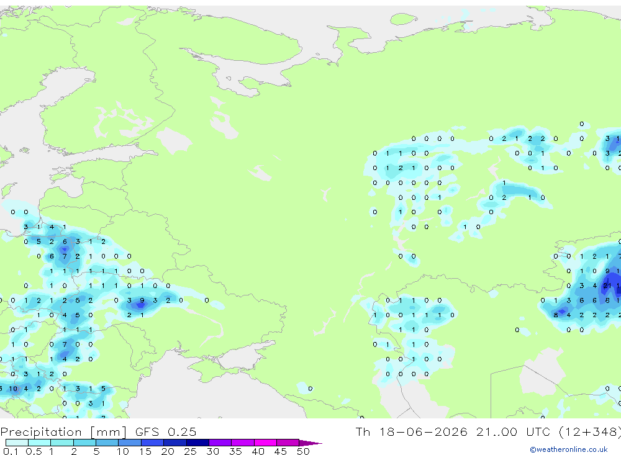Click the '50' legend scale label

pyautogui.click(x=303, y=451)
